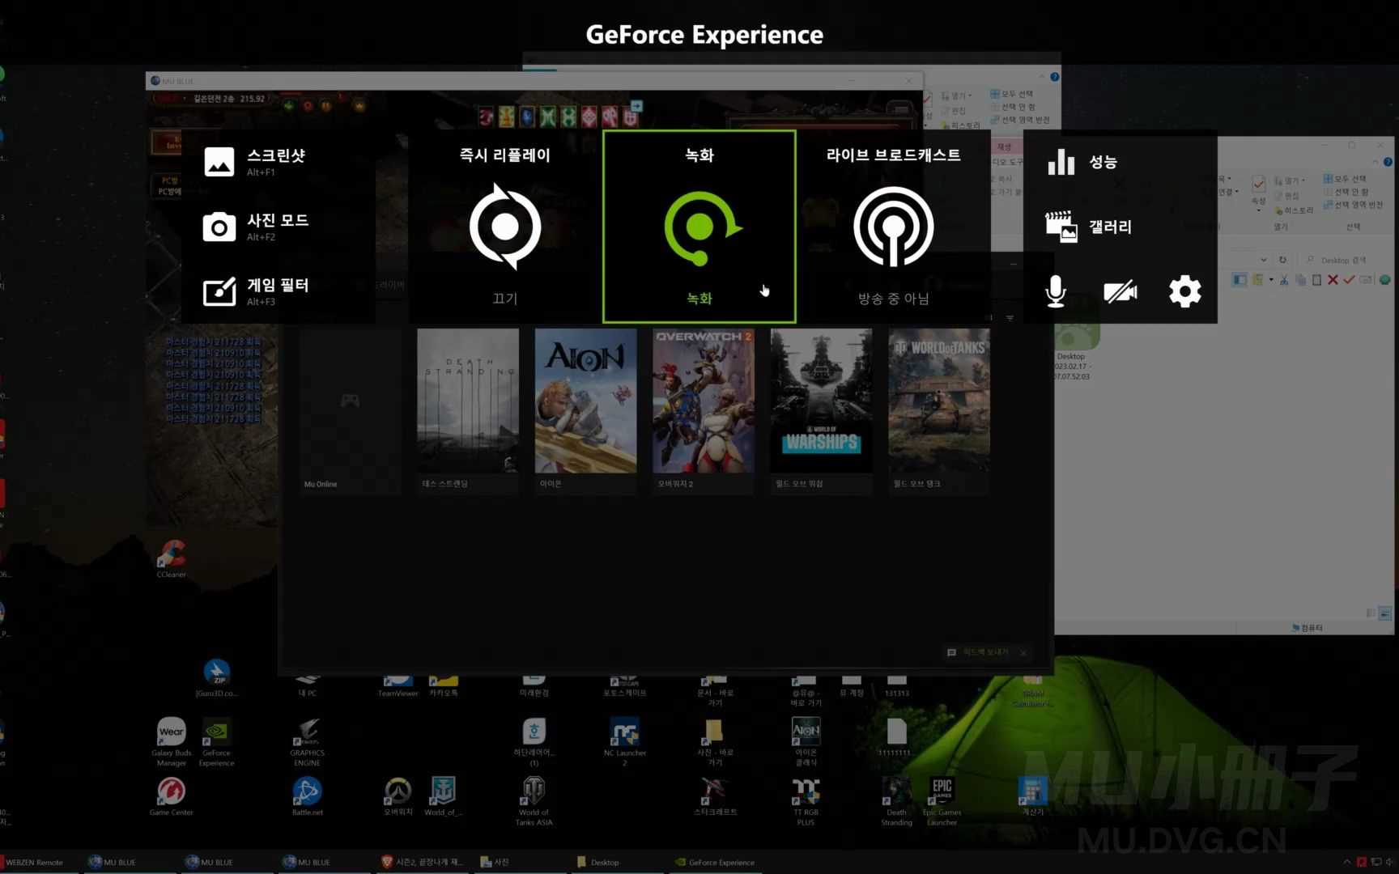Click the scissors cut icon in Explorer toolbar

coord(1284,280)
